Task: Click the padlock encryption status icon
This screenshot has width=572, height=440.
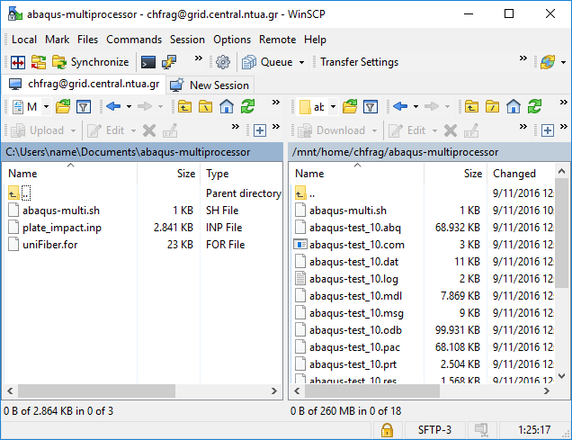Action: click(x=387, y=430)
